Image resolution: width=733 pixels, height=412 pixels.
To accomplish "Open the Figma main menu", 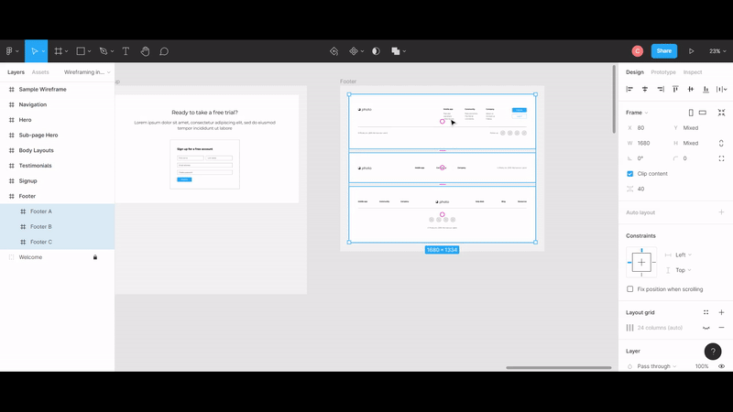I will tap(9, 51).
